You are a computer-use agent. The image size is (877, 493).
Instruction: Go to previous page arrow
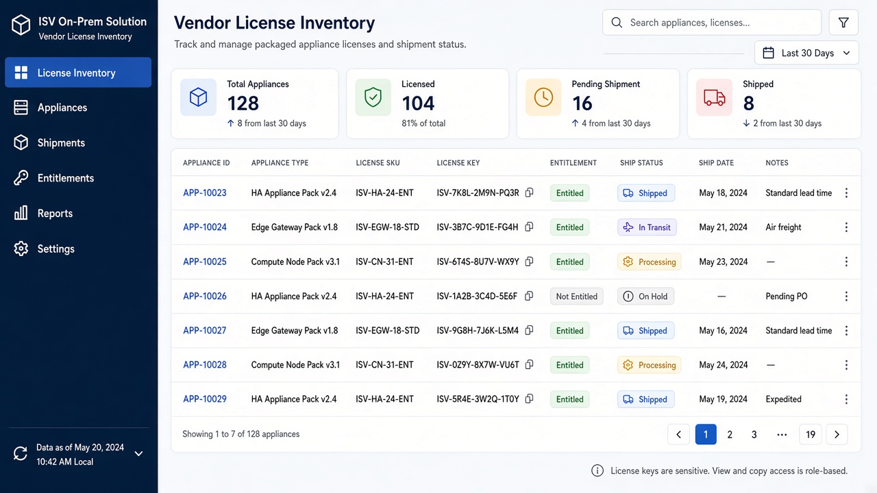[x=678, y=434]
